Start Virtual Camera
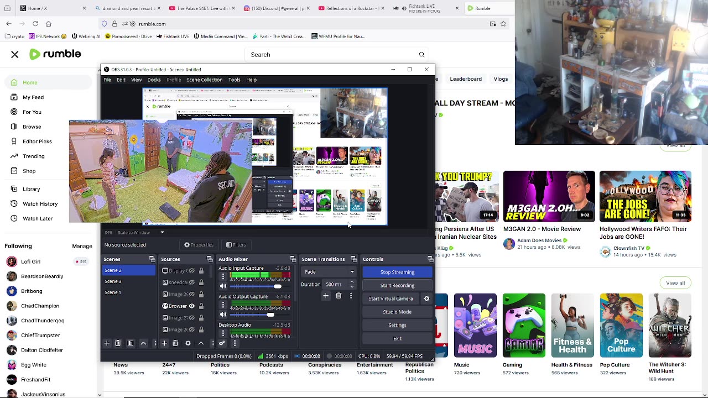 [x=391, y=298]
